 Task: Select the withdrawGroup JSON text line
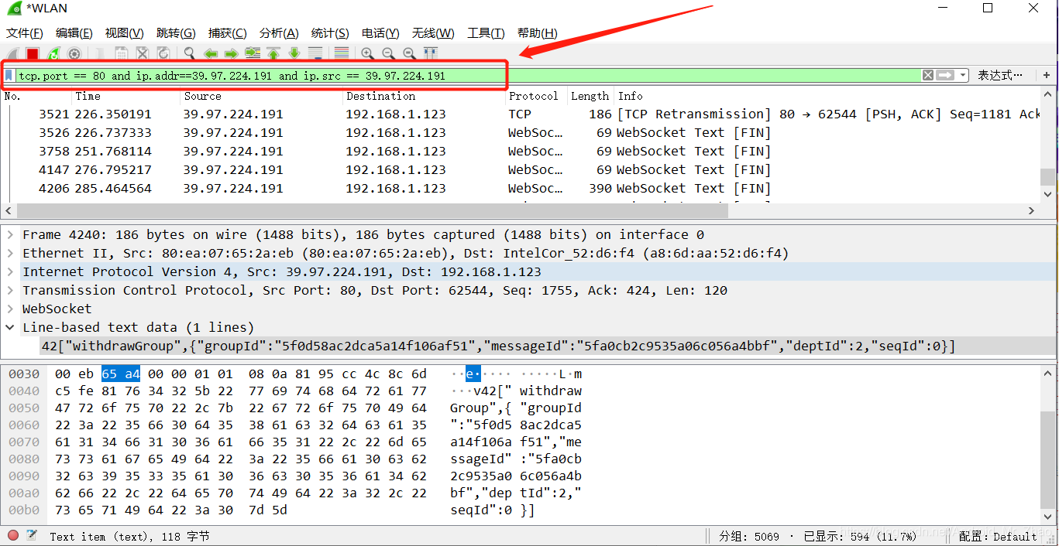pyautogui.click(x=498, y=346)
